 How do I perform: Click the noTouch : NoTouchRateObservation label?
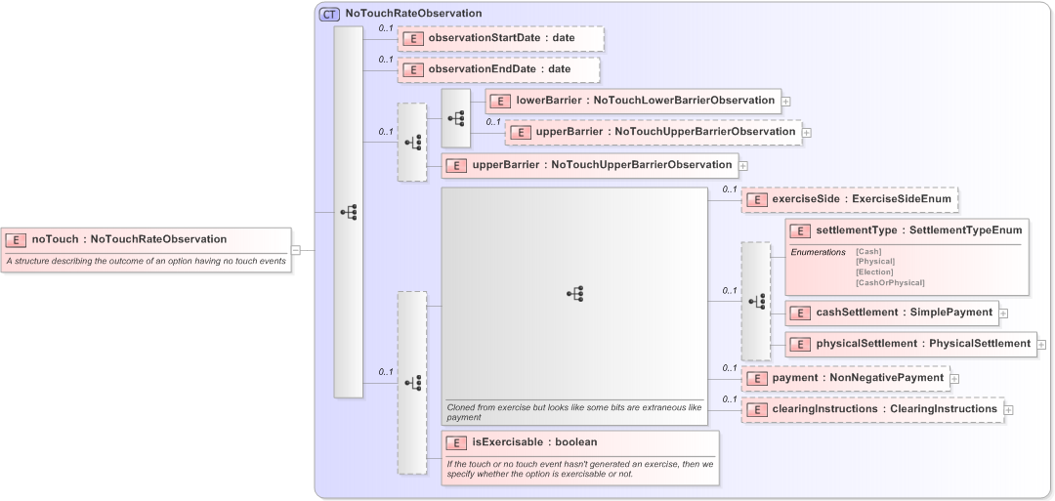click(129, 239)
